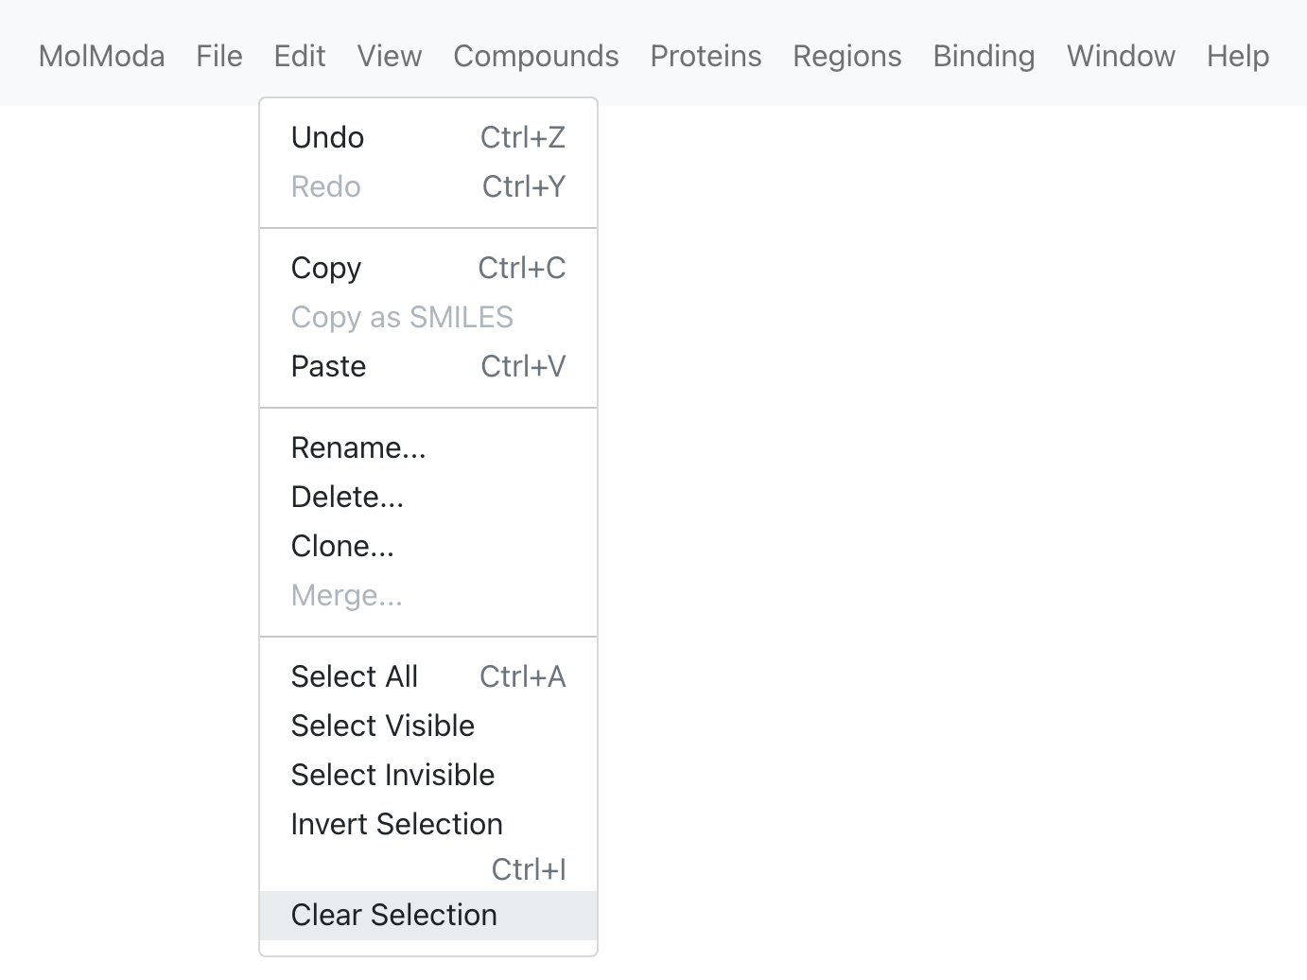The height and width of the screenshot is (980, 1307).
Task: Choose Undo from the Edit menu
Action: [x=428, y=137]
